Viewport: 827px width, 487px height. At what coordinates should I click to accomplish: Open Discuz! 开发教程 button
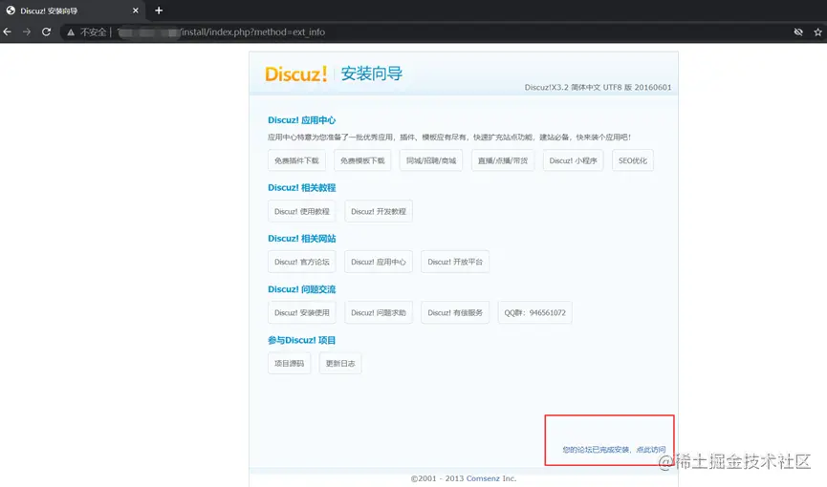tap(379, 211)
